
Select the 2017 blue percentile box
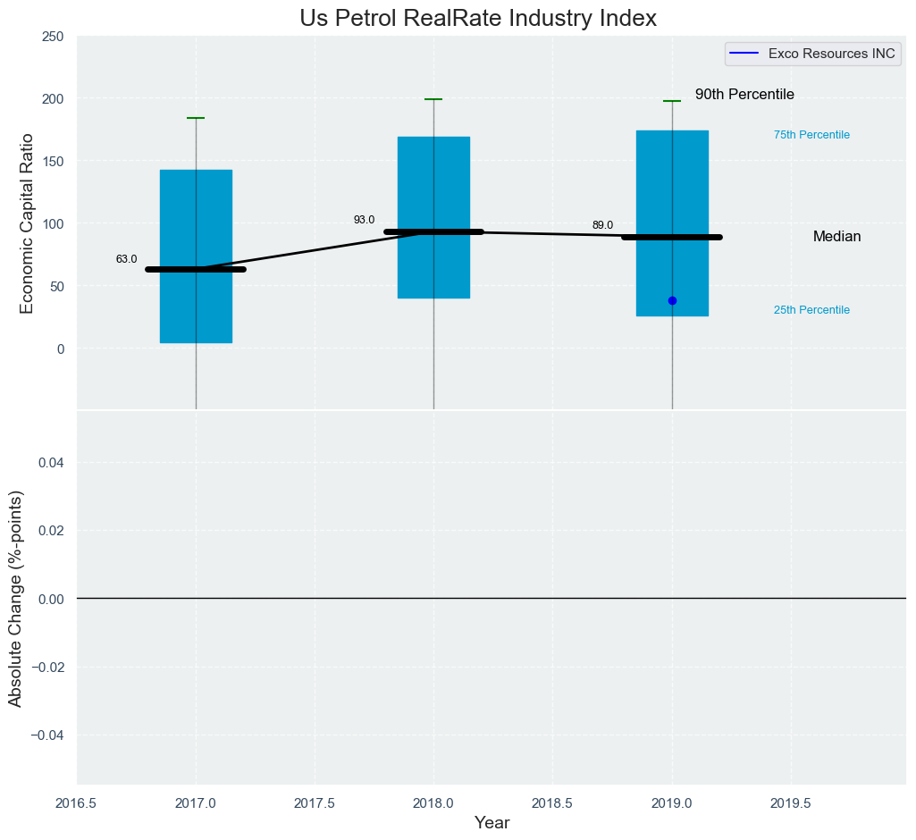point(197,256)
